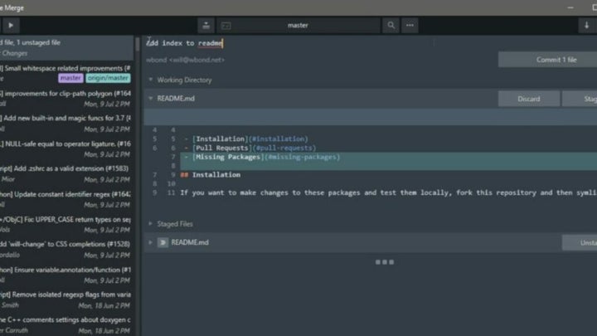Select the purple master branch tag
Screen dimensions: 597x336
[x=70, y=78]
